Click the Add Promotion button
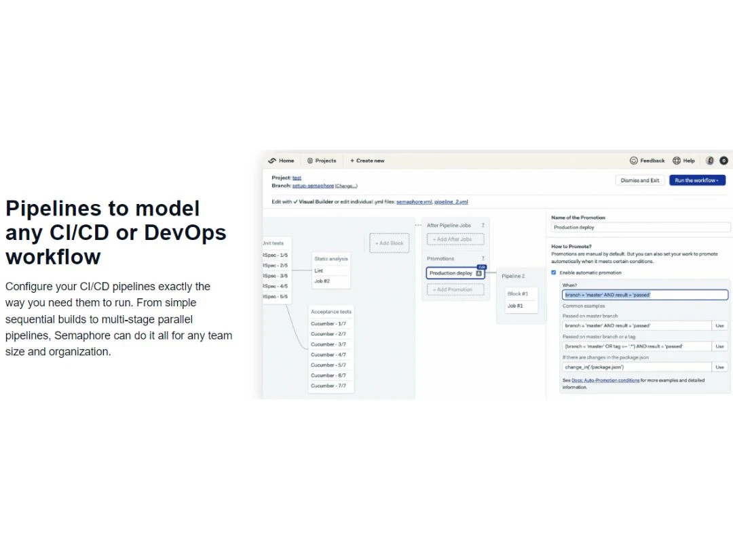Image resolution: width=733 pixels, height=549 pixels. coord(455,290)
